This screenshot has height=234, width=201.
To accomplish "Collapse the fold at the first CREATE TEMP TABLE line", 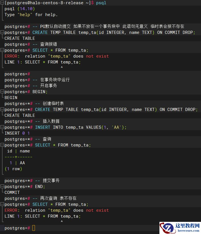I will click(x=2, y=32).
